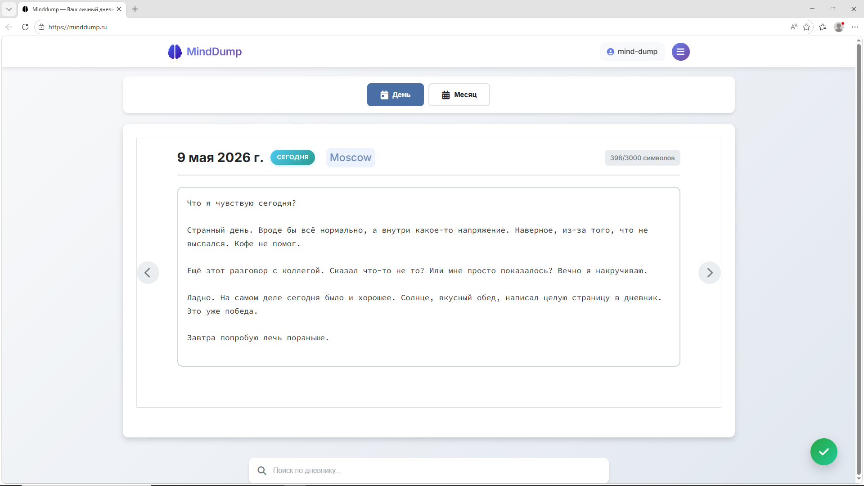Switch to the Месяц view
Image resolution: width=864 pixels, height=486 pixels.
[459, 95]
